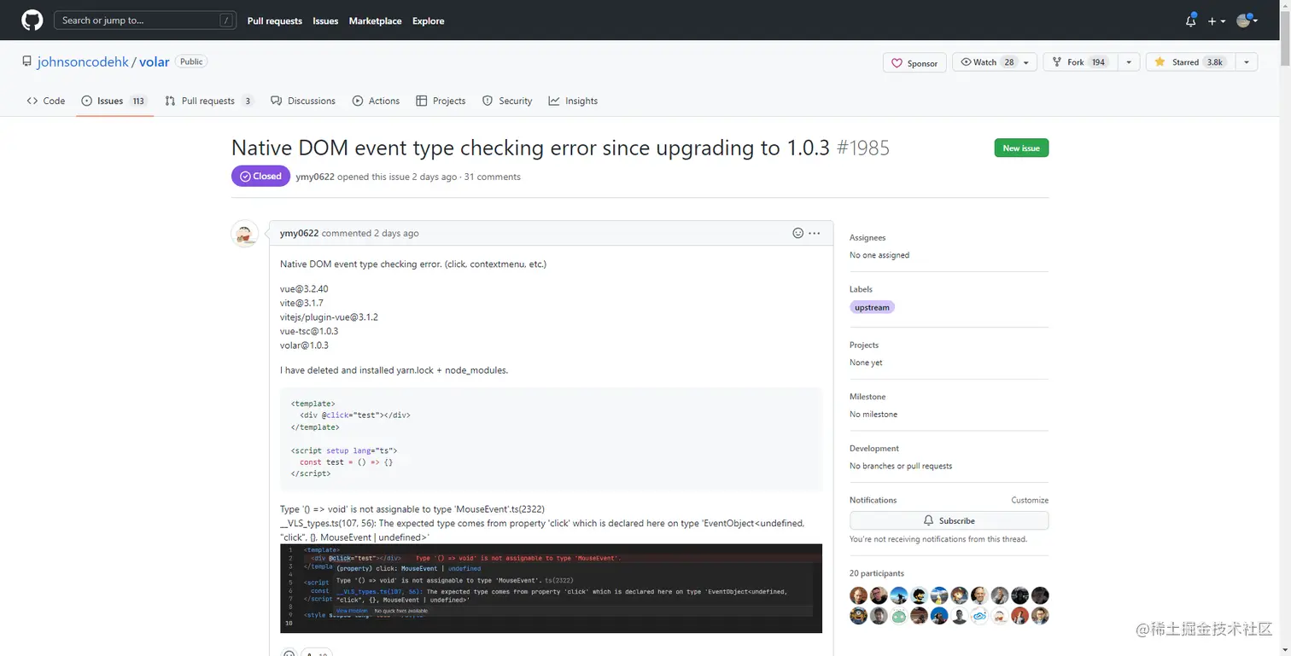This screenshot has width=1291, height=656.
Task: Switch to the Discussions tab
Action: click(303, 101)
